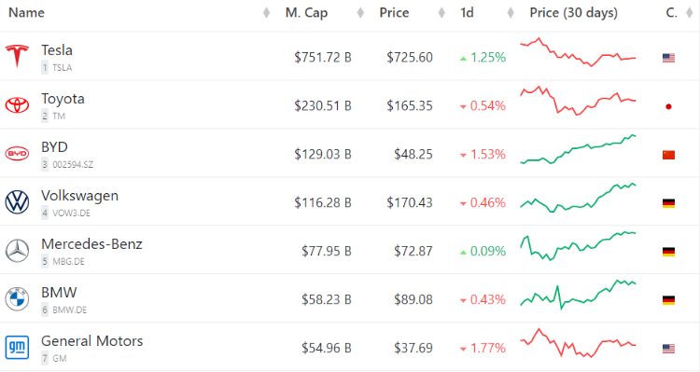700x372 pixels.
Task: View Tesla 30-day price sparkline chart
Action: [578, 52]
